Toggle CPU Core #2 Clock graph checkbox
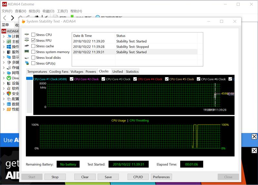The height and width of the screenshot is (185, 258). coord(71,79)
